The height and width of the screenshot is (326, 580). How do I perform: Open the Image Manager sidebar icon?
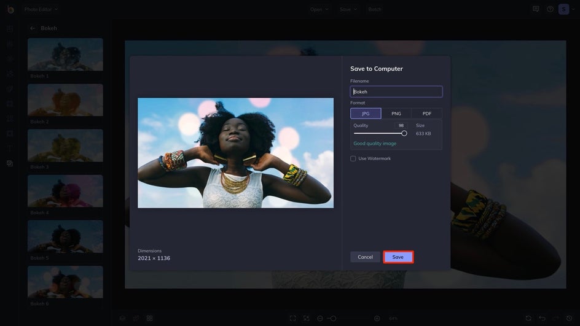[x=10, y=28]
